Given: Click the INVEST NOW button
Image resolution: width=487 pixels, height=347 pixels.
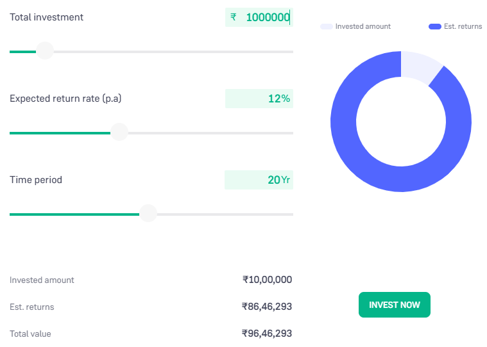Looking at the screenshot, I should (394, 305).
